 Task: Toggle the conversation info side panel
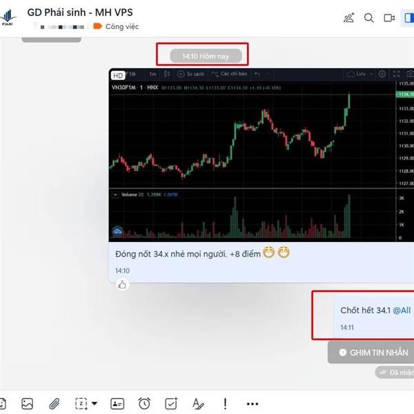click(x=408, y=18)
